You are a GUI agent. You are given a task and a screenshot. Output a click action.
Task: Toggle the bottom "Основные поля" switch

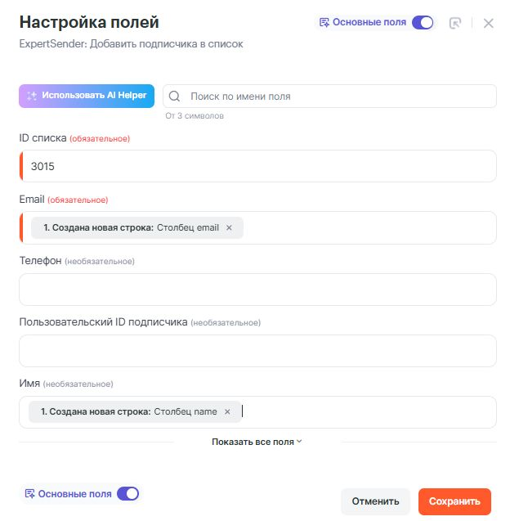coord(128,493)
